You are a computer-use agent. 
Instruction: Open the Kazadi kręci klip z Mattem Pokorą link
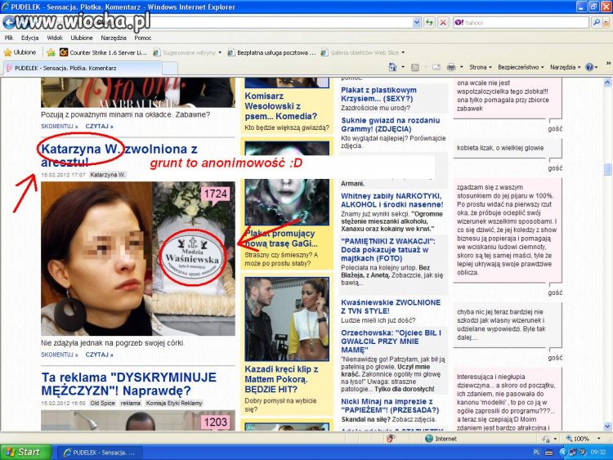point(281,379)
